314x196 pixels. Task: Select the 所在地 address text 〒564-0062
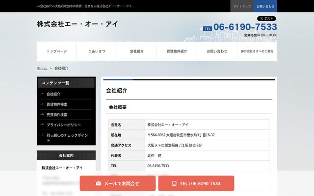pyautogui.click(x=181, y=135)
